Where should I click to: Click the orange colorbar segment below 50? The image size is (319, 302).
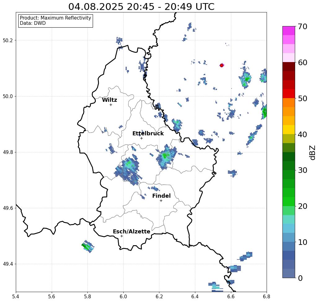[x=289, y=103]
